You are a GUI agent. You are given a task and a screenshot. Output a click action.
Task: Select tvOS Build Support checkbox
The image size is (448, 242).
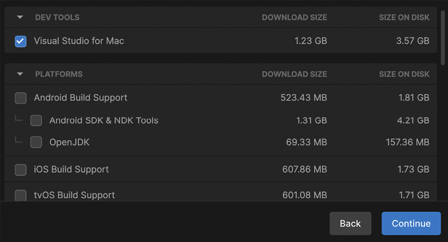(21, 195)
